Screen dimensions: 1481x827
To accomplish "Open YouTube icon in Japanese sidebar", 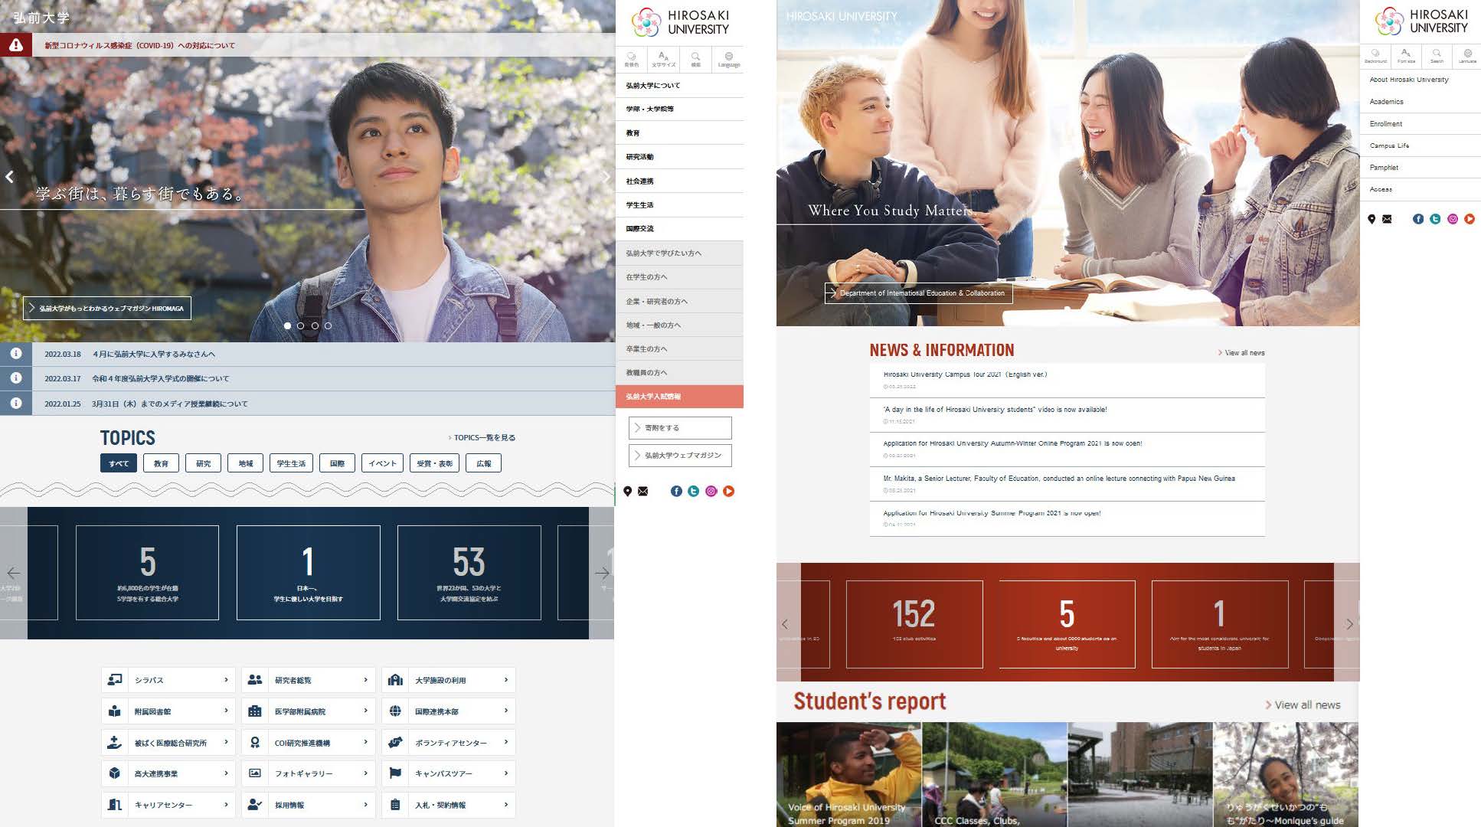I will [x=729, y=492].
